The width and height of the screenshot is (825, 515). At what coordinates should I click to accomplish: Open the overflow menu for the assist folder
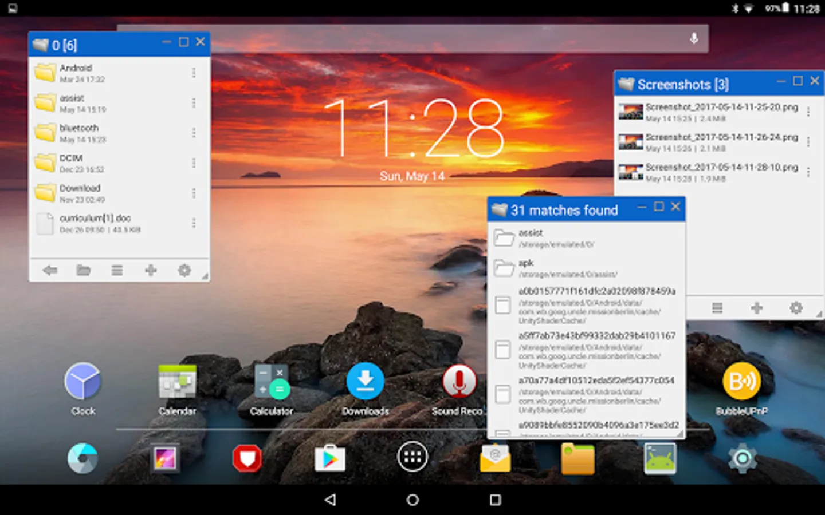(x=194, y=103)
